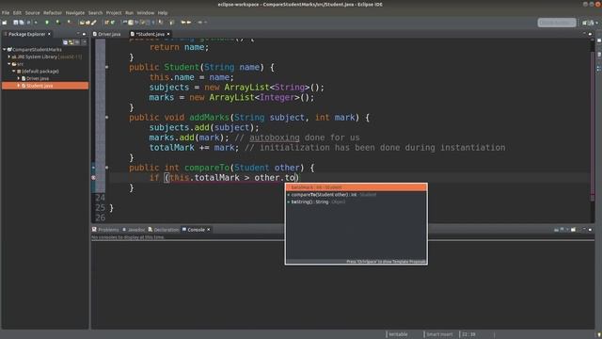Image resolution: width=602 pixels, height=339 pixels.
Task: Open the Navigate menu
Action: click(75, 12)
